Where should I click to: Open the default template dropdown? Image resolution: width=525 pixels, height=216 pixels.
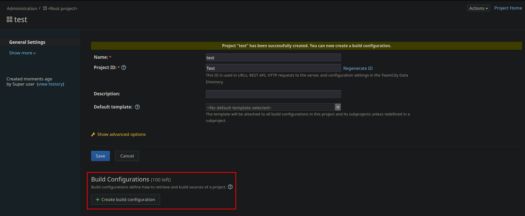click(273, 107)
